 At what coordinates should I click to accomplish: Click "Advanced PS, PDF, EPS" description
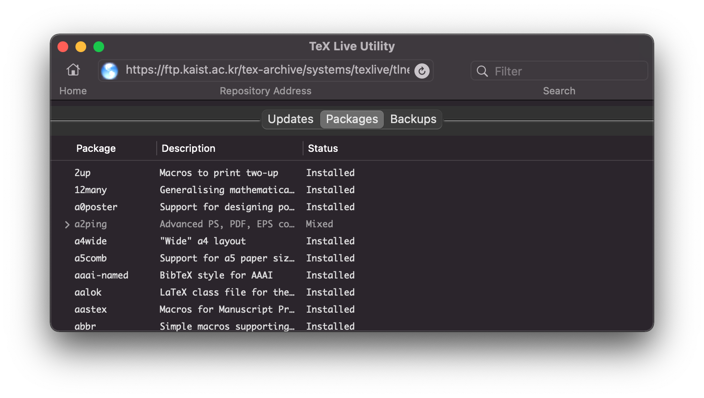tap(227, 224)
